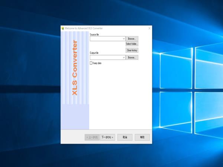The image size is (223, 167).
Task: Click the light blue panel beneath the banner
Action: click(75, 116)
